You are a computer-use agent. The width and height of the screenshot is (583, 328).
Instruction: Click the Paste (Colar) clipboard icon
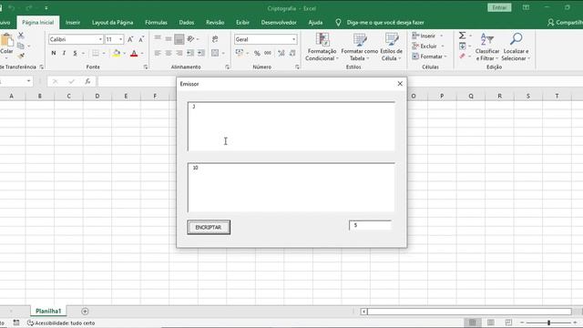[6, 40]
